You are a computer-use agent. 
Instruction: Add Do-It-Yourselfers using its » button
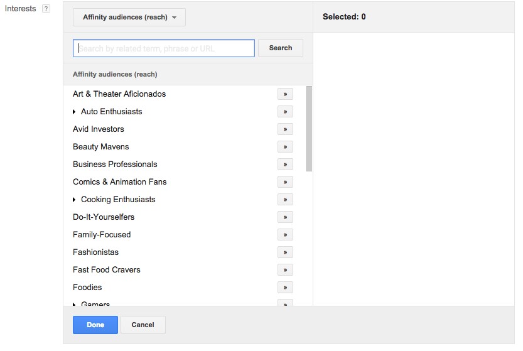click(285, 217)
